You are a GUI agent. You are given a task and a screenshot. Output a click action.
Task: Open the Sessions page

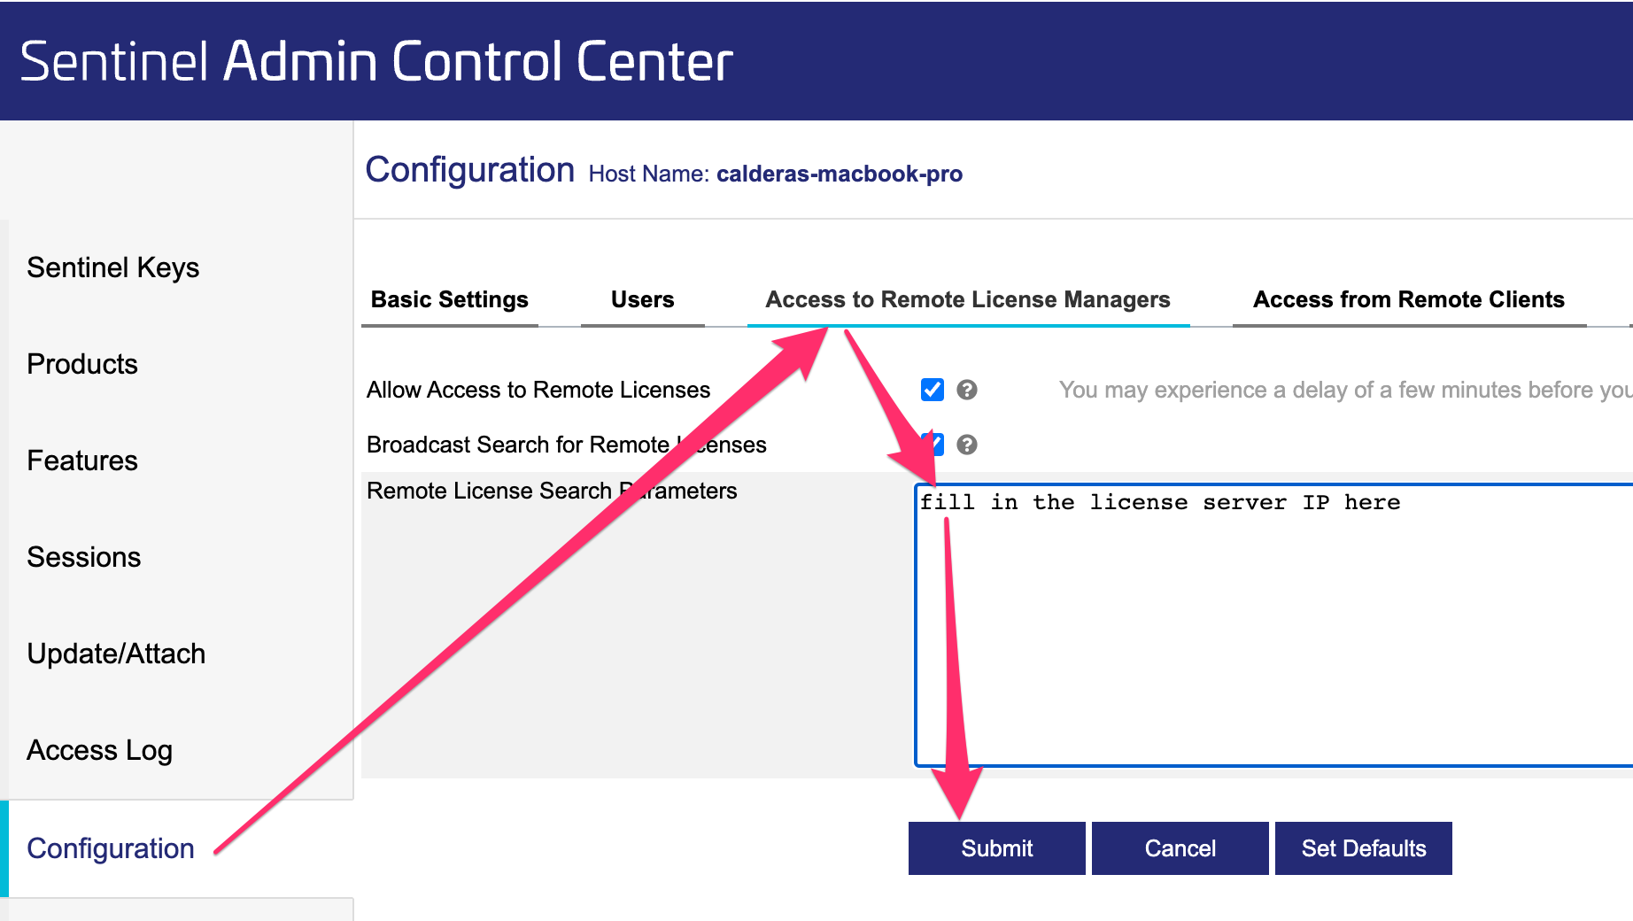pos(84,557)
